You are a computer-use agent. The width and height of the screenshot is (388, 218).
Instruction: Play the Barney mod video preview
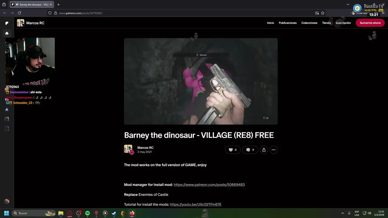click(201, 81)
